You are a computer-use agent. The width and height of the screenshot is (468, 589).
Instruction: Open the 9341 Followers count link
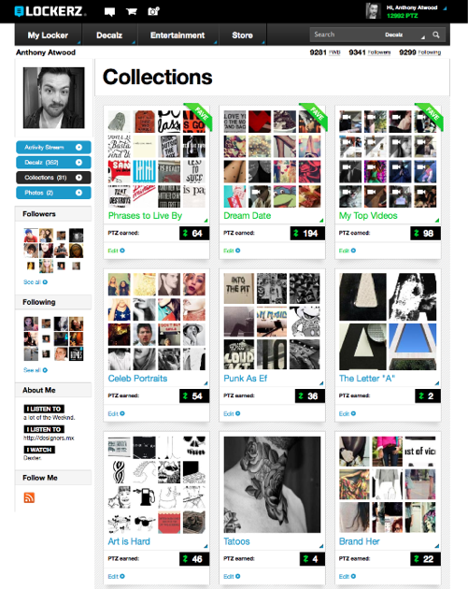370,52
